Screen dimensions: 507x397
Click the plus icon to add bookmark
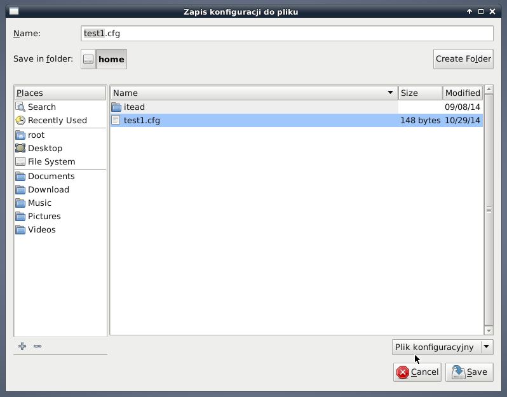(22, 346)
